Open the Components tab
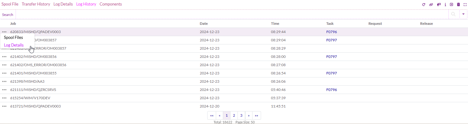Viewport: 468px width, 124px height. [111, 4]
